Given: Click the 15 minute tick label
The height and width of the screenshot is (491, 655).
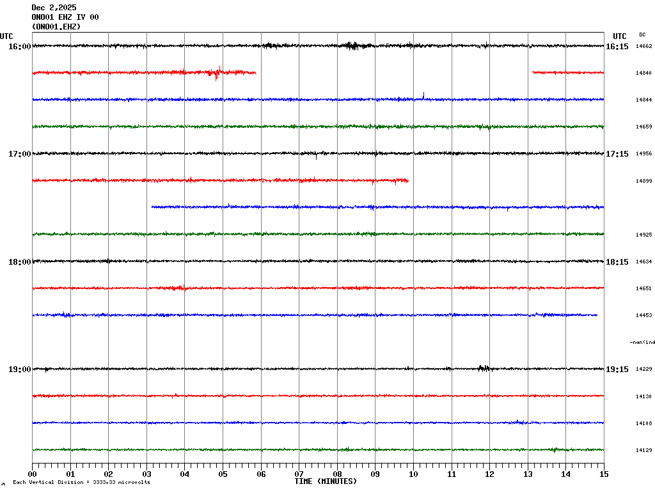Looking at the screenshot, I should [x=604, y=474].
